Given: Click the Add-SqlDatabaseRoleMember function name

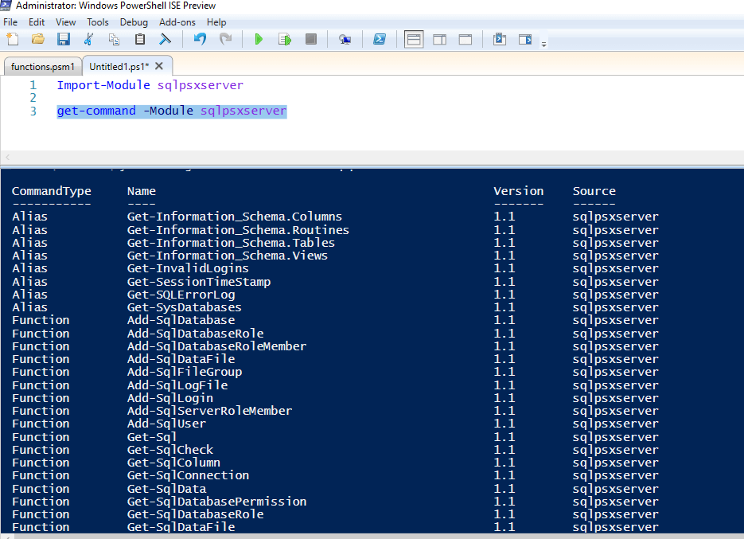Looking at the screenshot, I should coord(217,346).
